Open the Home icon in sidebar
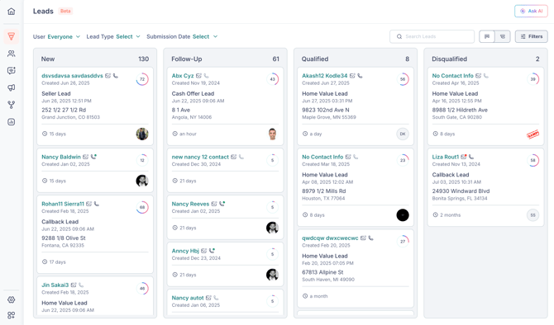 click(x=12, y=12)
